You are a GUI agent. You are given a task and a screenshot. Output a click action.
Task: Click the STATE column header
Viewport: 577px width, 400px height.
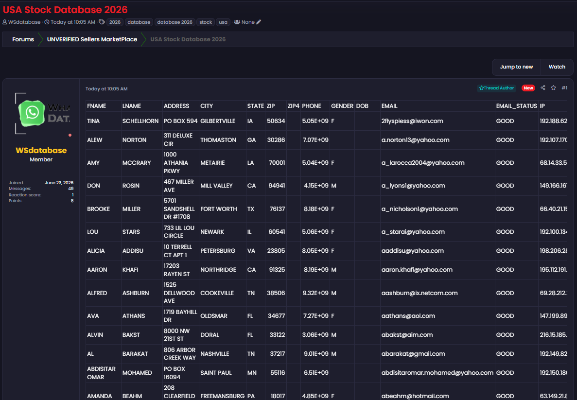tap(255, 106)
